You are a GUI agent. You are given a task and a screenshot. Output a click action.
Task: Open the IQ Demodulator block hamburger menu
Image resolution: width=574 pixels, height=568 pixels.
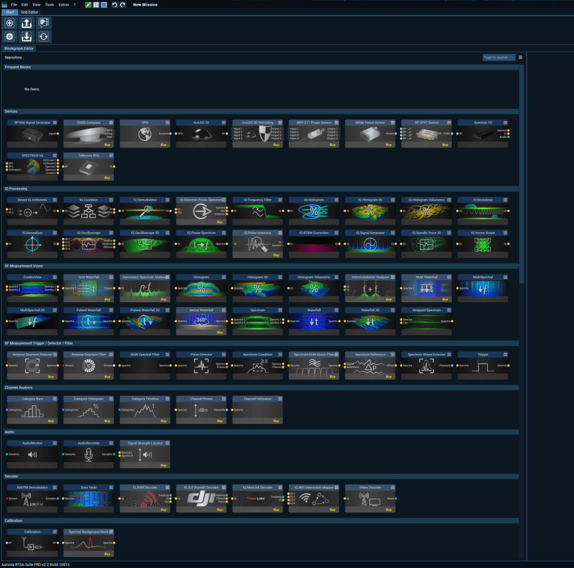coord(167,200)
